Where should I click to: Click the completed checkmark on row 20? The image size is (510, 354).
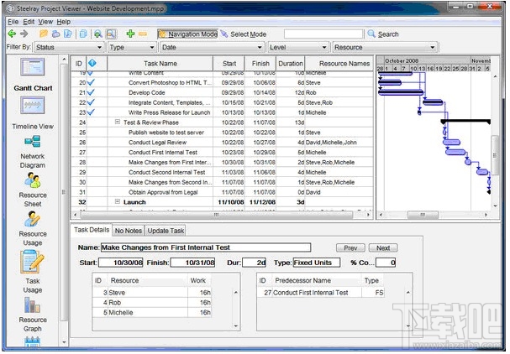[x=91, y=82]
